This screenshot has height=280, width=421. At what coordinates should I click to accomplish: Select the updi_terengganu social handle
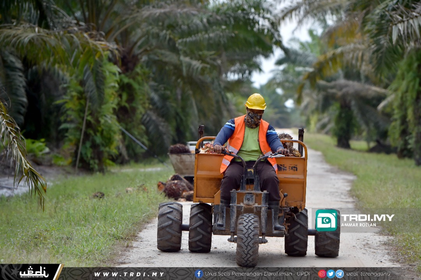(x=368, y=274)
